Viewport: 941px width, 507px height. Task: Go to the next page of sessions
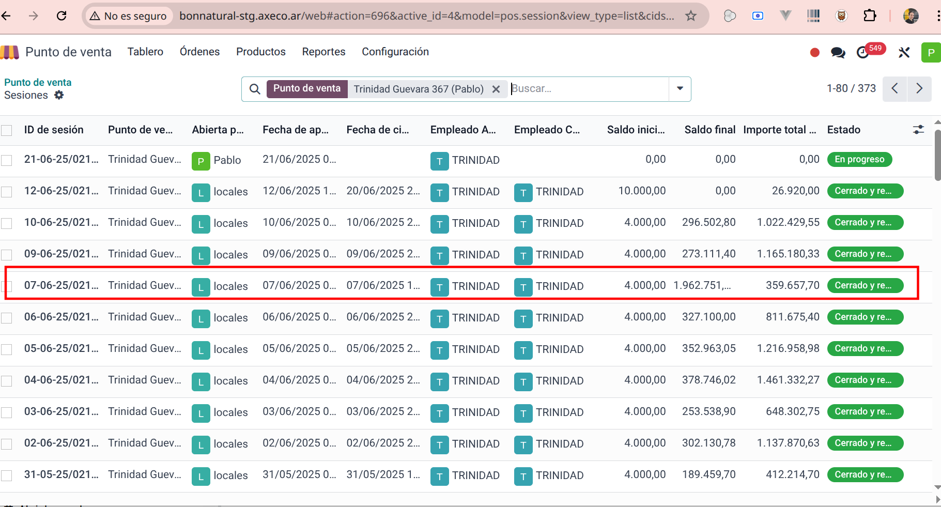pyautogui.click(x=919, y=89)
